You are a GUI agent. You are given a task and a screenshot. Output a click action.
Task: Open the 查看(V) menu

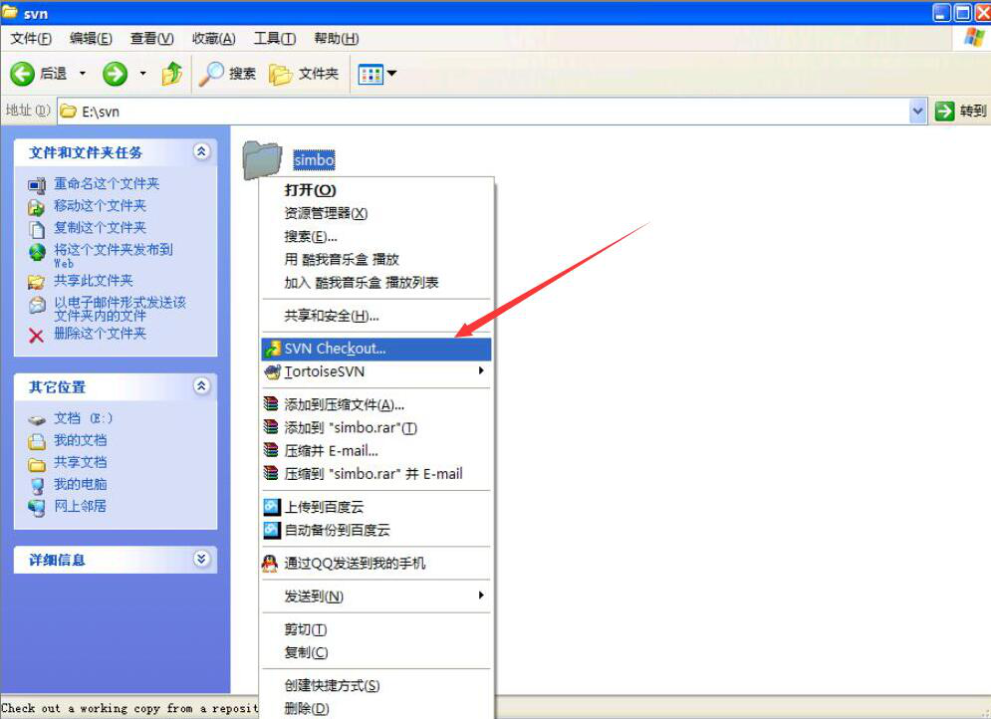click(x=151, y=39)
